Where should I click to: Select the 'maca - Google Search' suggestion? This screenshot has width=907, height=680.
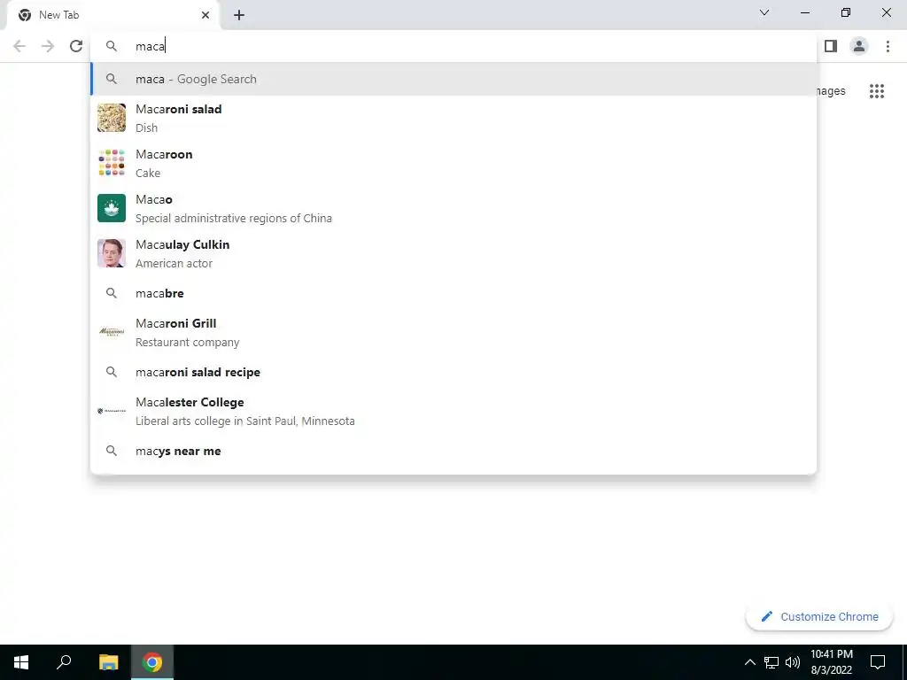point(453,79)
